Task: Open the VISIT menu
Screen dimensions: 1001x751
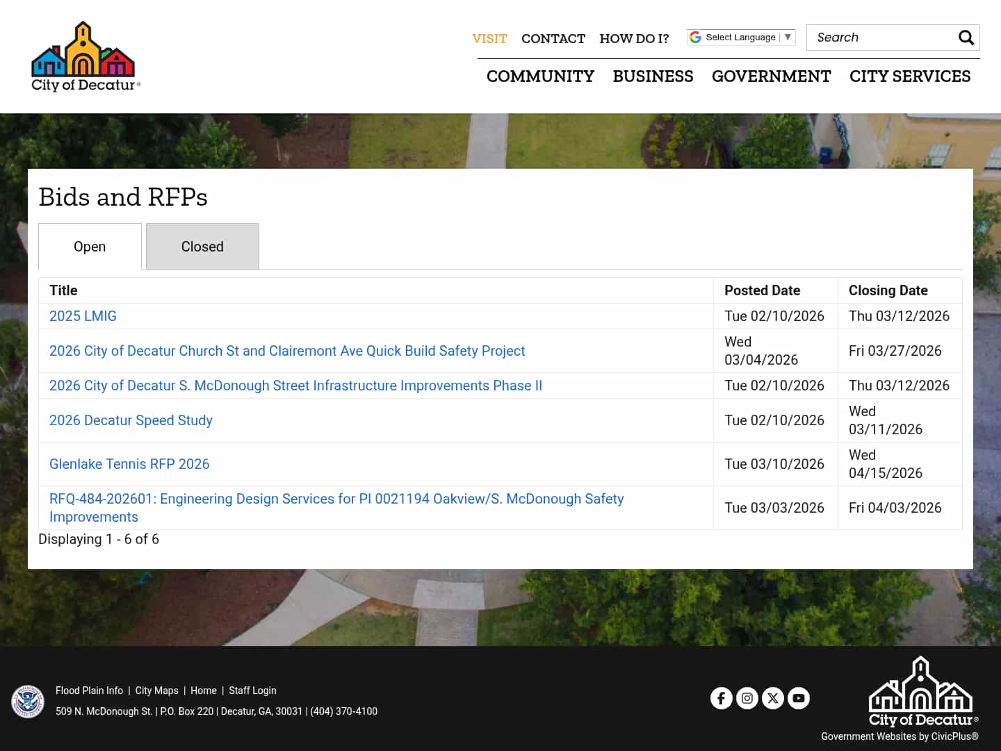Action: tap(489, 39)
